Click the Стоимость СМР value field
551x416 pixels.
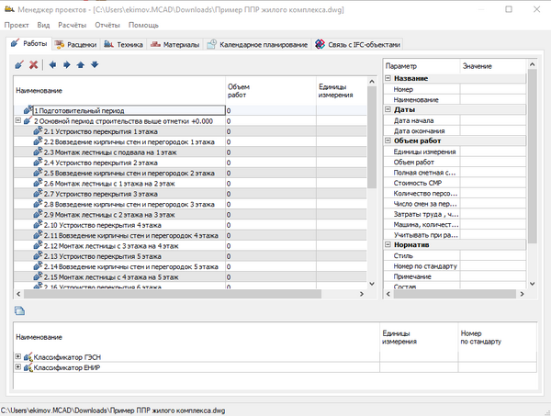[x=492, y=183]
